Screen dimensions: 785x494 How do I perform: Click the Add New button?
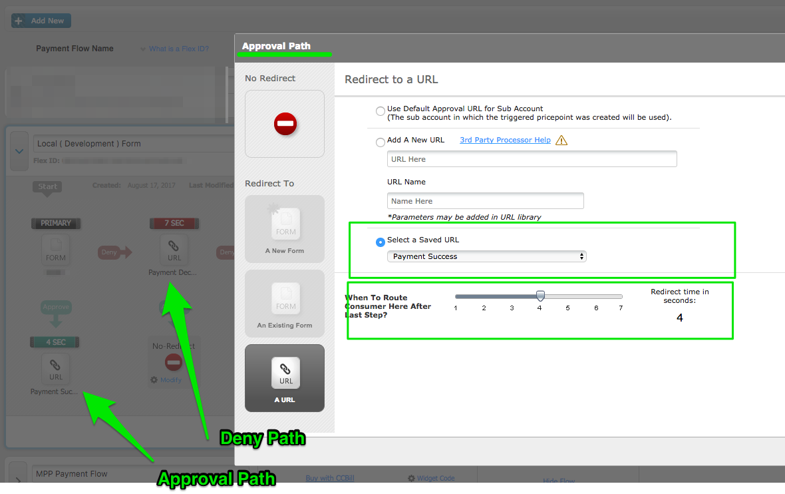point(41,21)
